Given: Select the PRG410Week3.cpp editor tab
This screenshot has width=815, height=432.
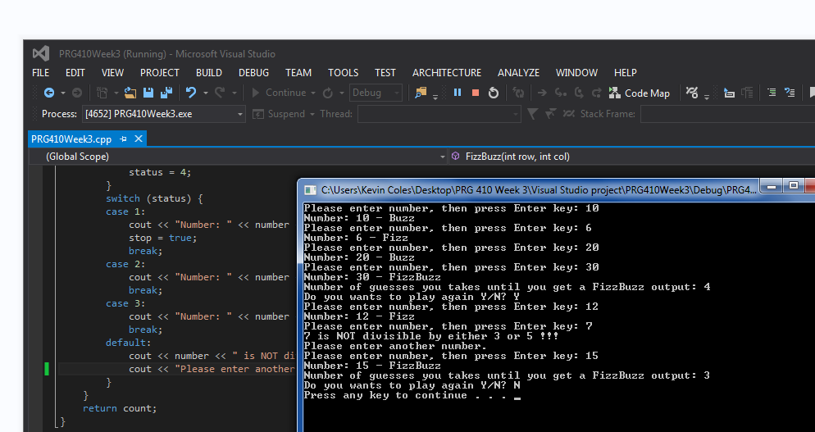Looking at the screenshot, I should (x=71, y=139).
